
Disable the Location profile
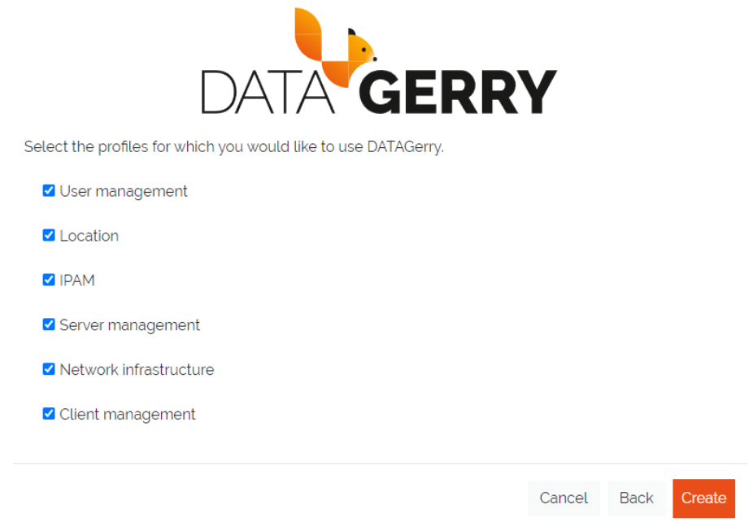click(x=49, y=235)
